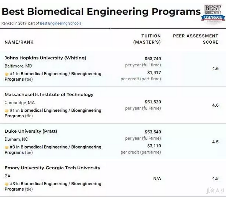Sort by Peer Assessment Score header
Screen dimensions: 227x197
(x=196, y=39)
